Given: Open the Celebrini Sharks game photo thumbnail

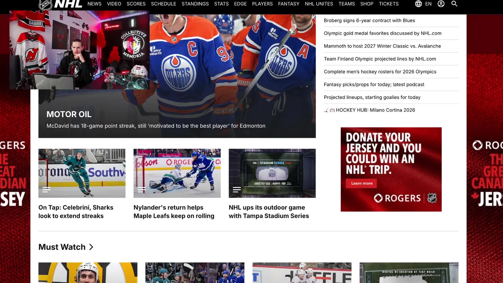Looking at the screenshot, I should click(82, 173).
